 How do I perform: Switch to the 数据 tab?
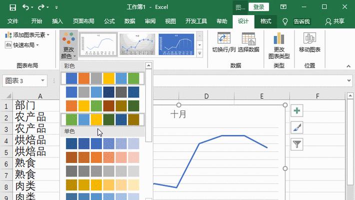(130, 21)
